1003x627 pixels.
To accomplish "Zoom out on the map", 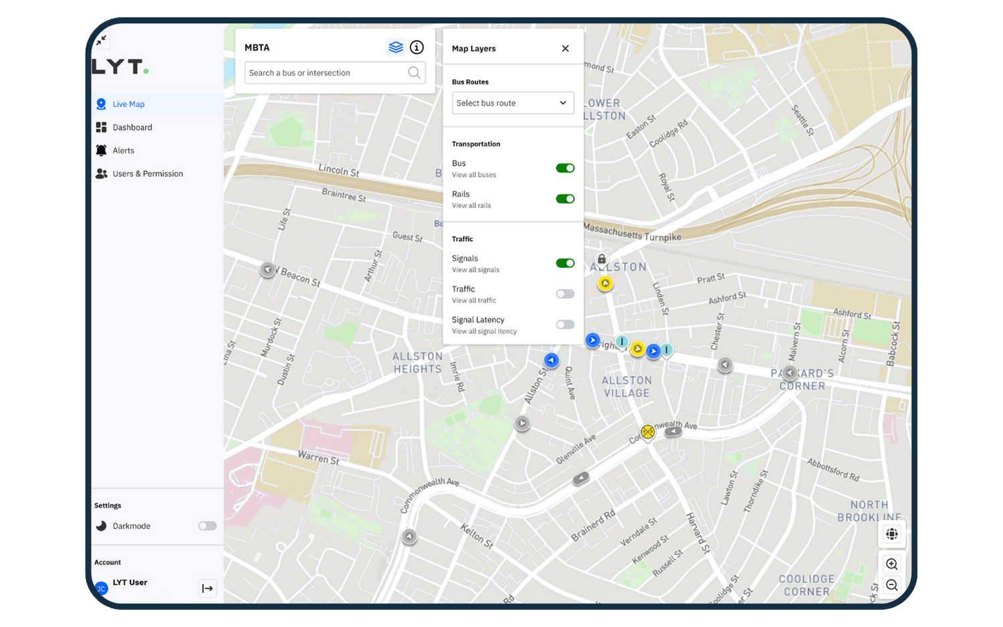I will click(x=891, y=586).
